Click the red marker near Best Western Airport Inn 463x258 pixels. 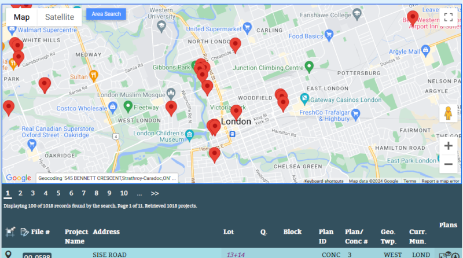(x=413, y=18)
